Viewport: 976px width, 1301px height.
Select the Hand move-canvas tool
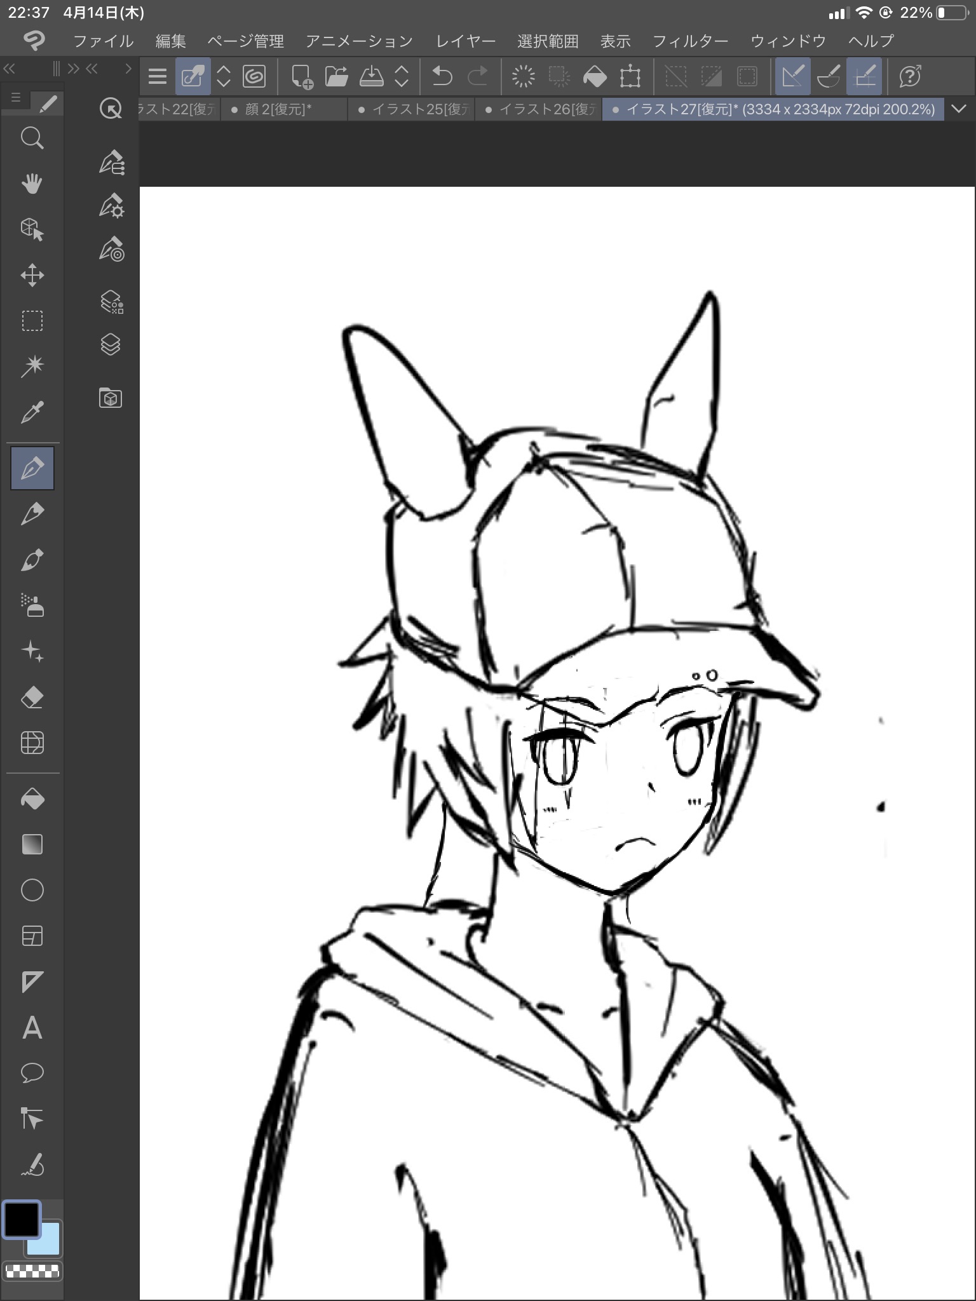pos(32,184)
